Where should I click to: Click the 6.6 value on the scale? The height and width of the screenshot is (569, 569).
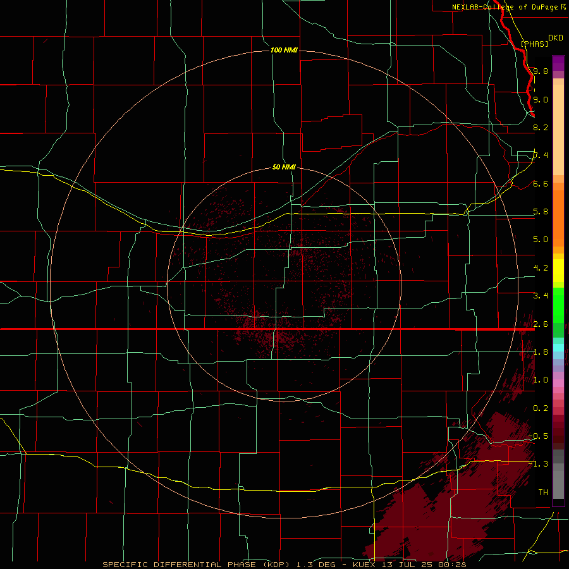(541, 183)
